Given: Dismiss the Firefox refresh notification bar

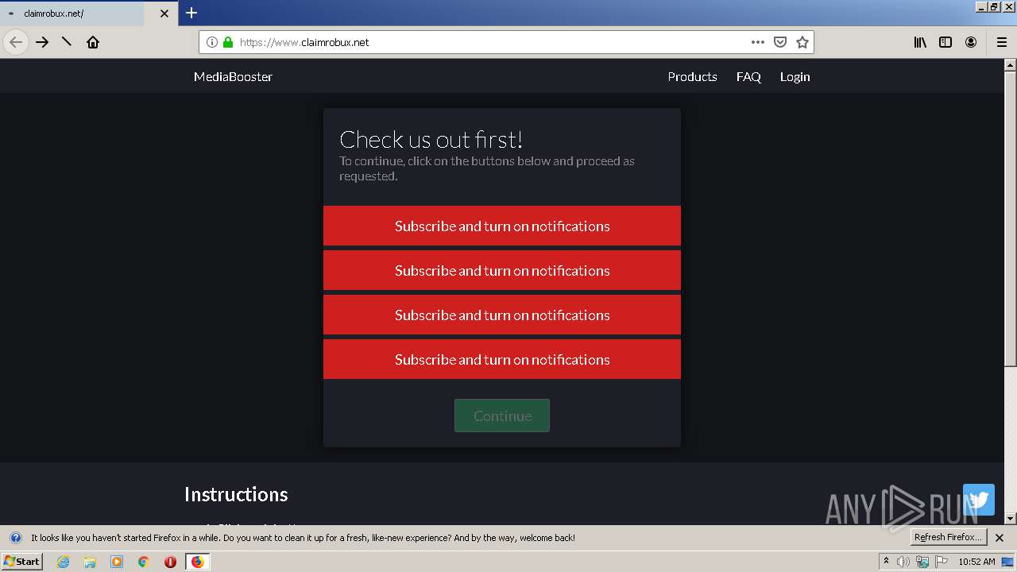Looking at the screenshot, I should coord(1000,538).
